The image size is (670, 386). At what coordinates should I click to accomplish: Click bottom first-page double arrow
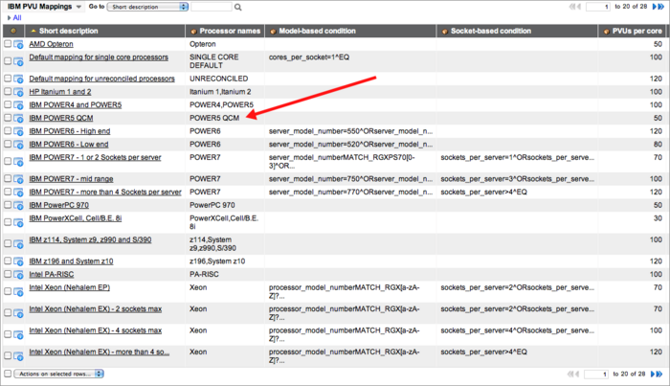pos(570,375)
